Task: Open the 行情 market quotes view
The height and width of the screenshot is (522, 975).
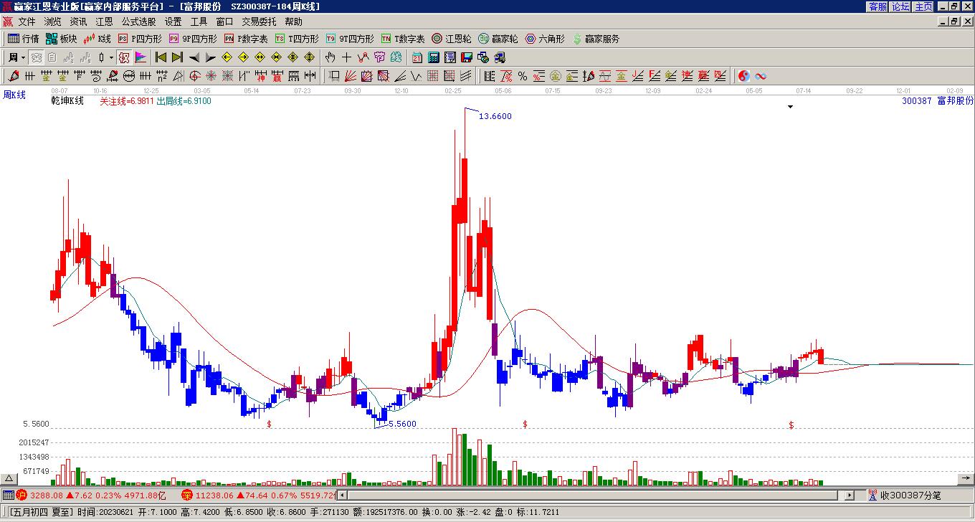Action: [x=23, y=39]
